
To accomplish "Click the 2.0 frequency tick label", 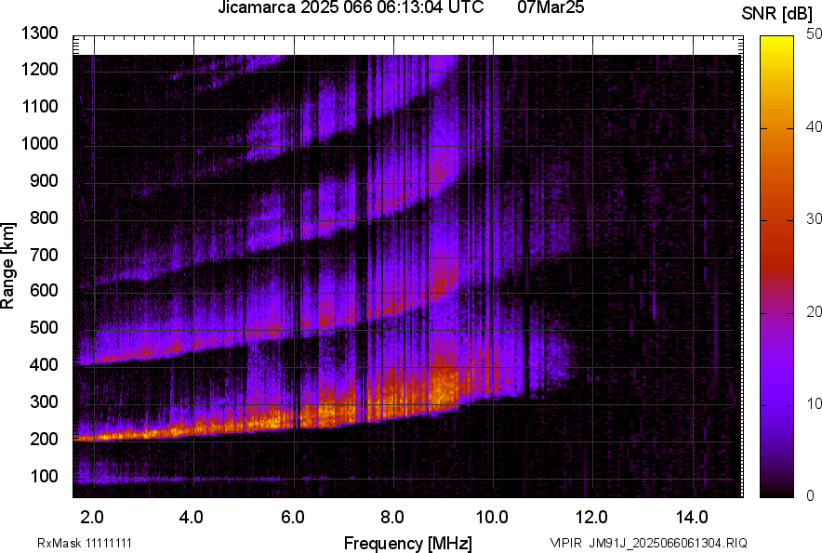I will [92, 517].
